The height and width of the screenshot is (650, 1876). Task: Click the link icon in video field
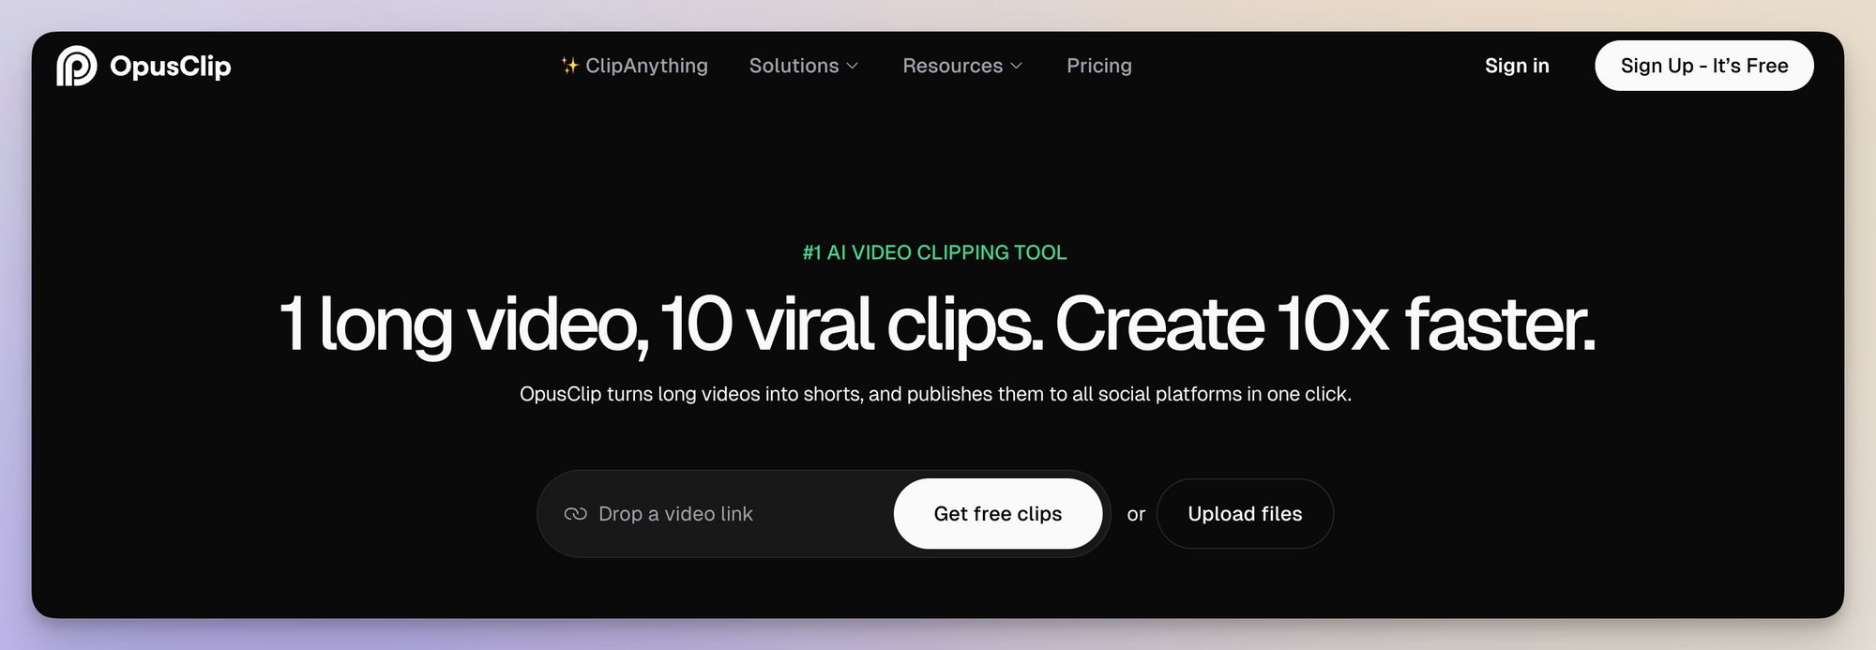pos(575,514)
